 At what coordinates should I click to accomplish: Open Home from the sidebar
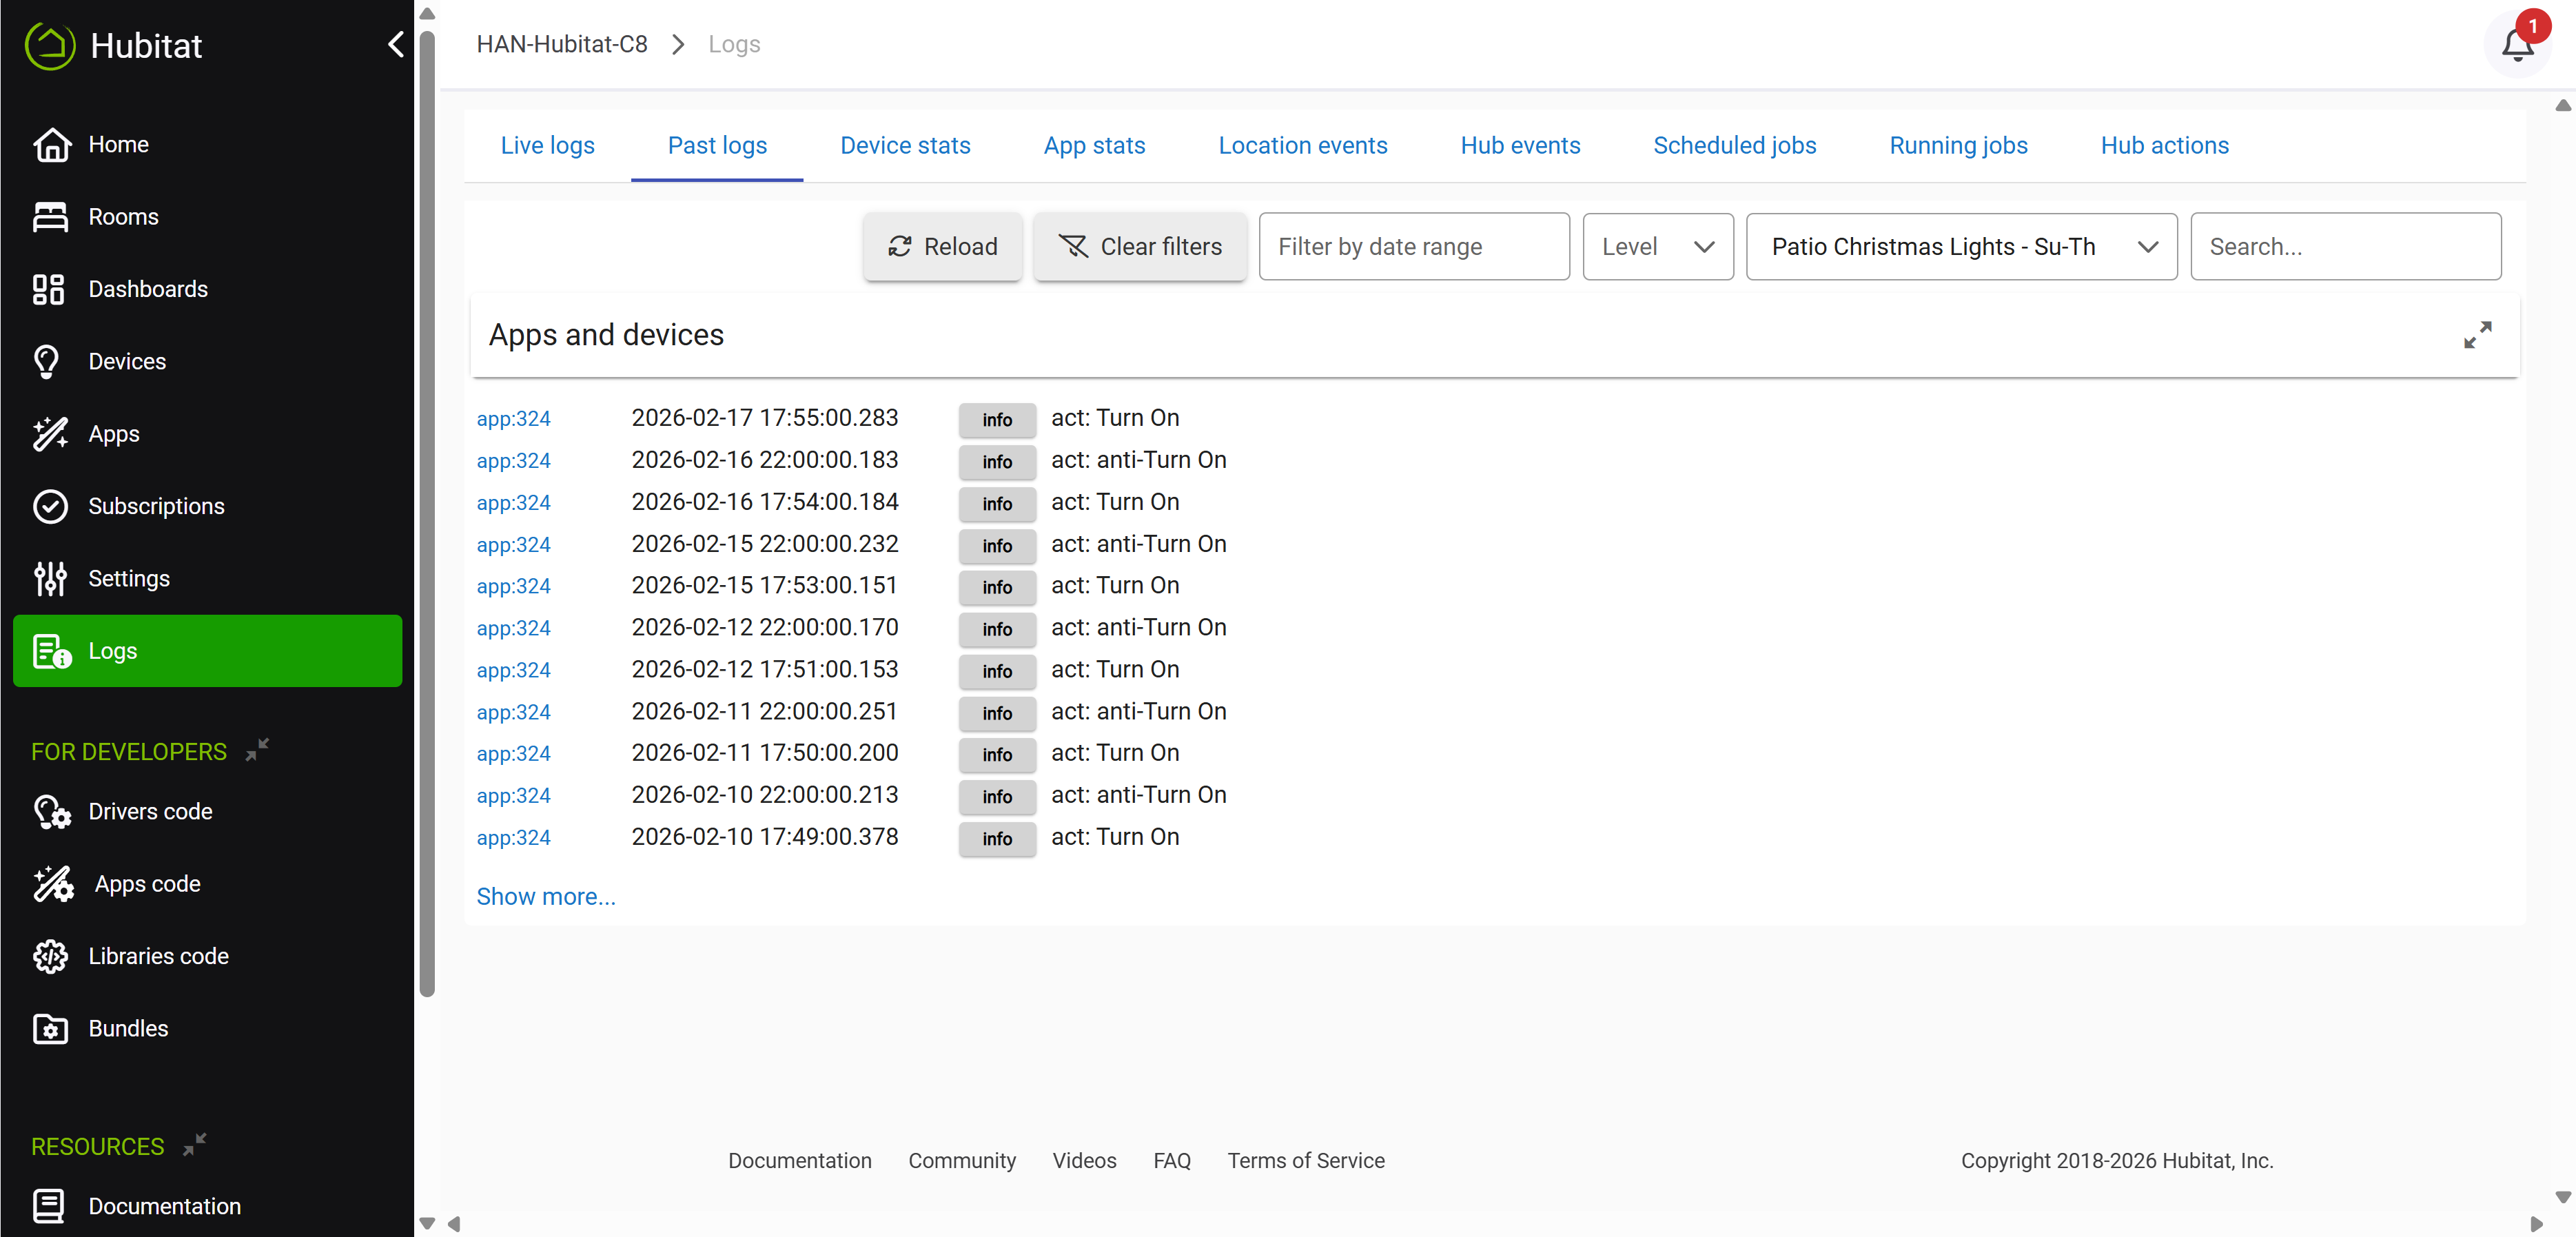(118, 144)
